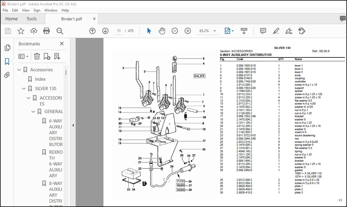Click the page number input field

[119, 31]
